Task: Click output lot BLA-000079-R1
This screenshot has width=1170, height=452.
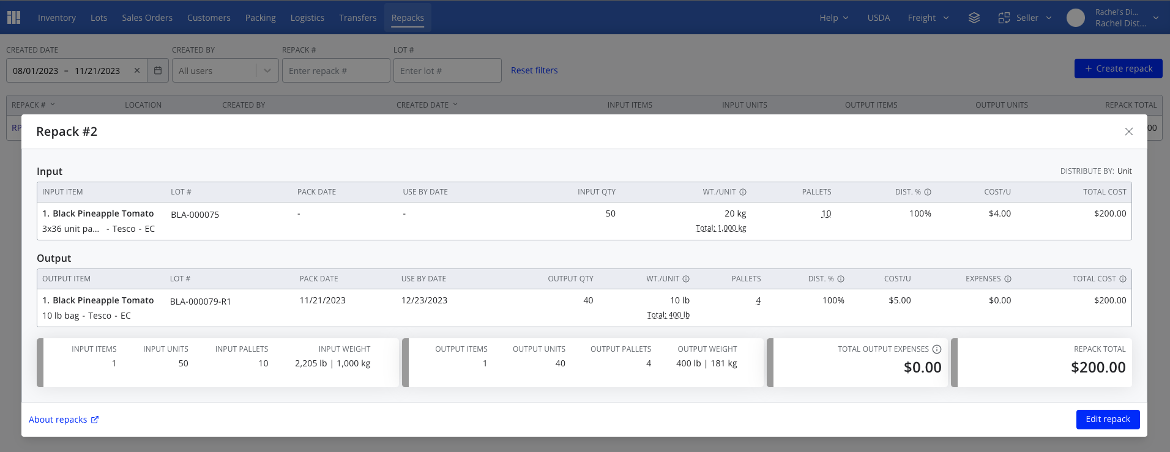Action: [x=200, y=302]
